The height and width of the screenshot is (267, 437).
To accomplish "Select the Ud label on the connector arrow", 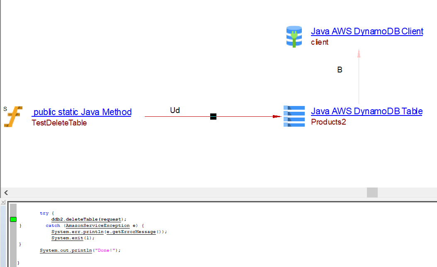I will click(175, 110).
